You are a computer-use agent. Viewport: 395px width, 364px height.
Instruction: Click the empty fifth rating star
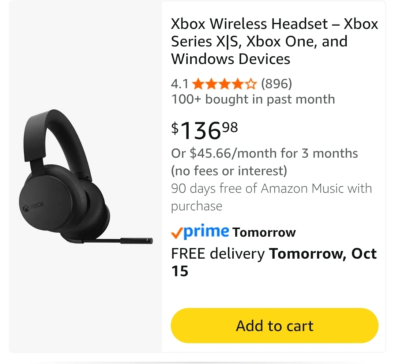[251, 85]
